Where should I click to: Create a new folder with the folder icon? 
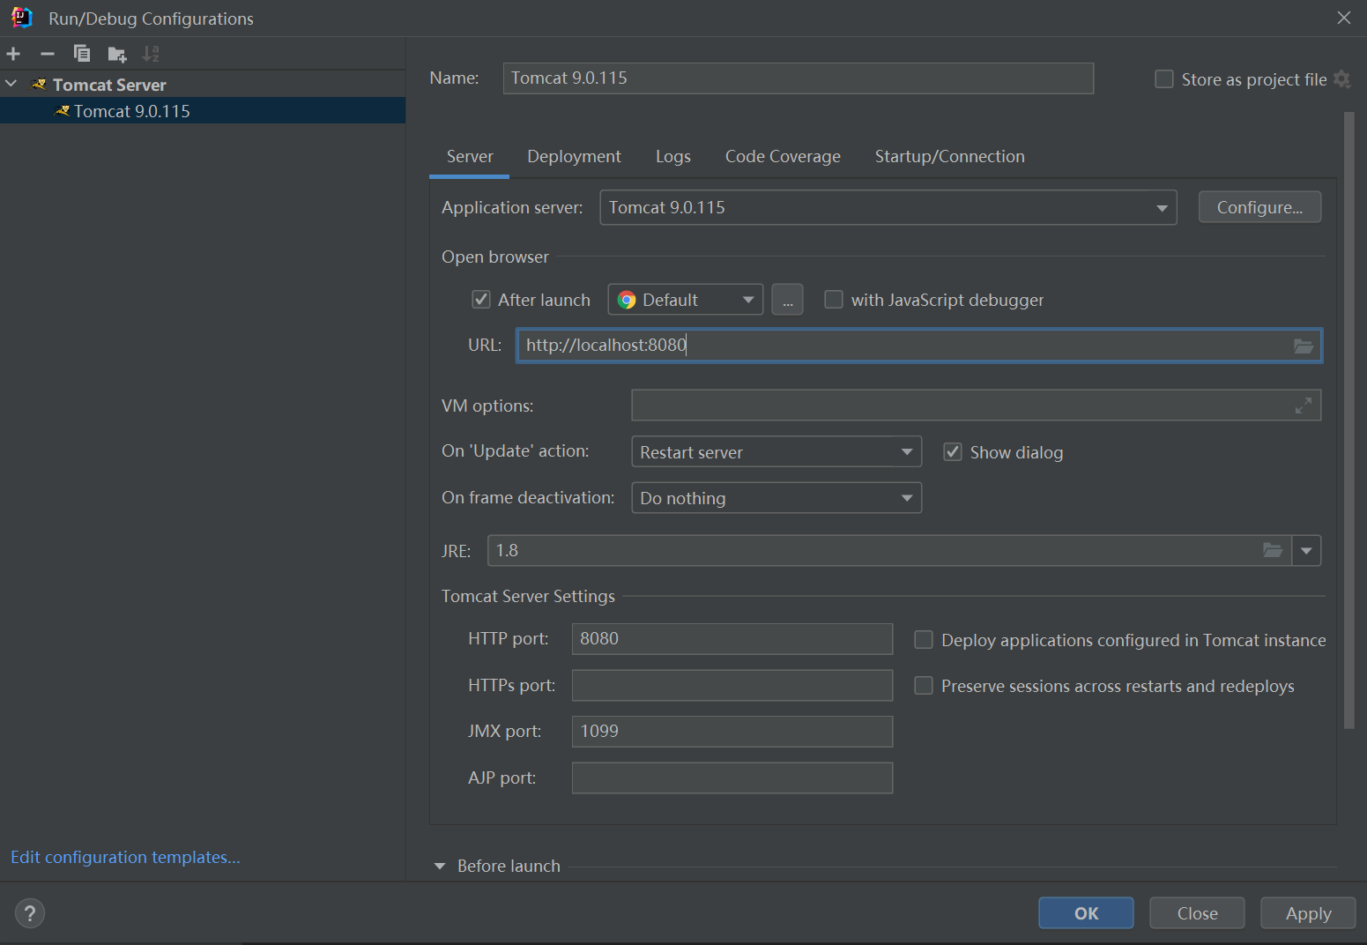point(117,54)
